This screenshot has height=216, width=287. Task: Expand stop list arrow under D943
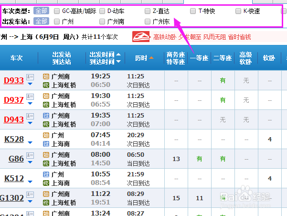[x=30, y=123]
